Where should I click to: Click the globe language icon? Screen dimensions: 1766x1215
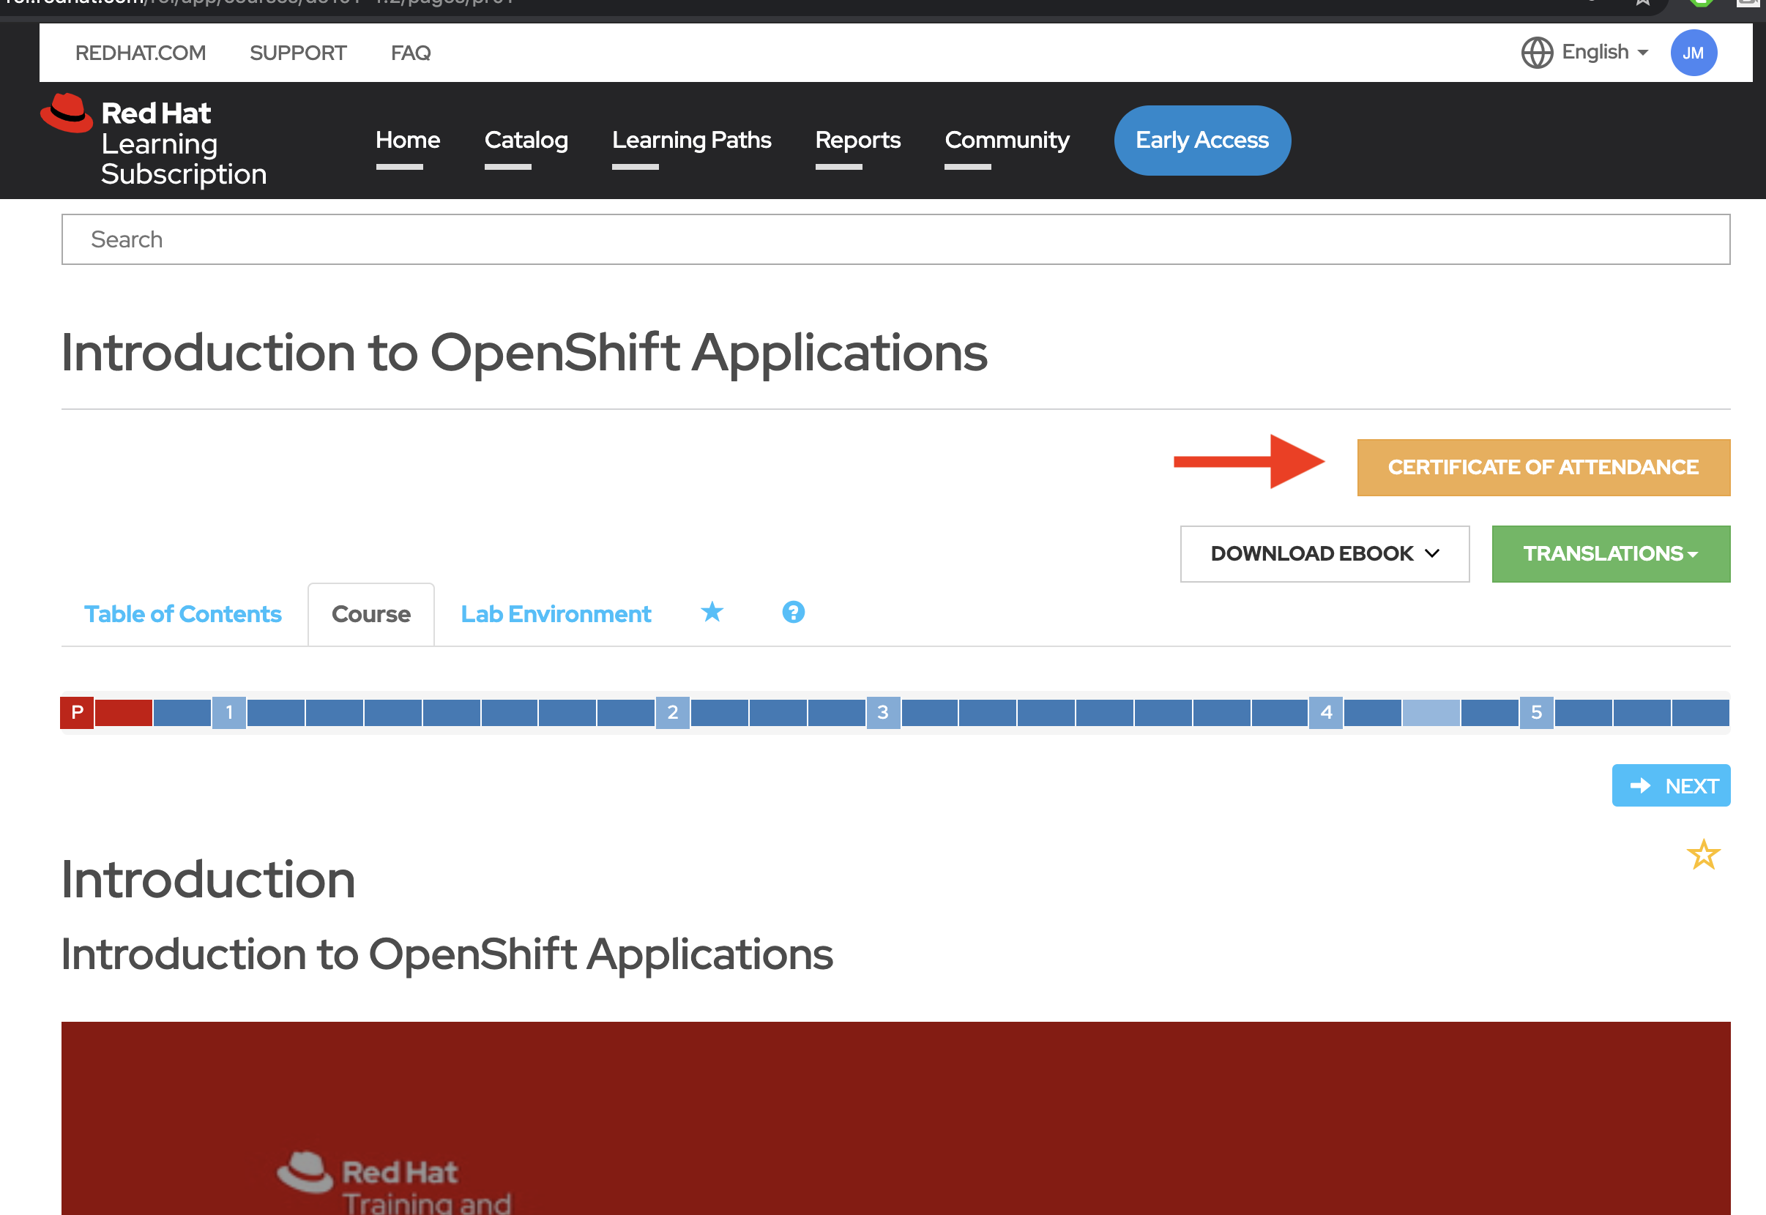[1536, 53]
